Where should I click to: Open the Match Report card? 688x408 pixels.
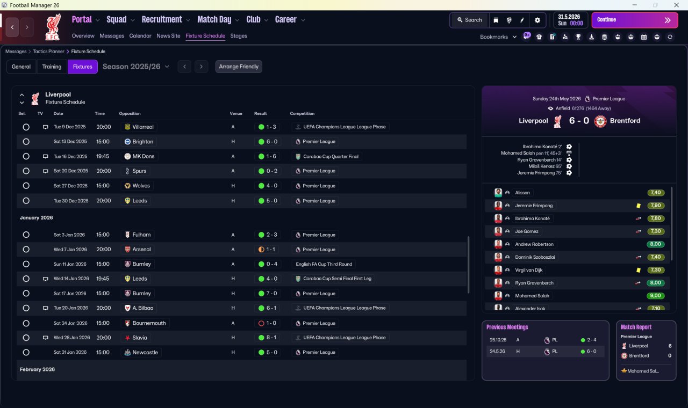pyautogui.click(x=646, y=351)
